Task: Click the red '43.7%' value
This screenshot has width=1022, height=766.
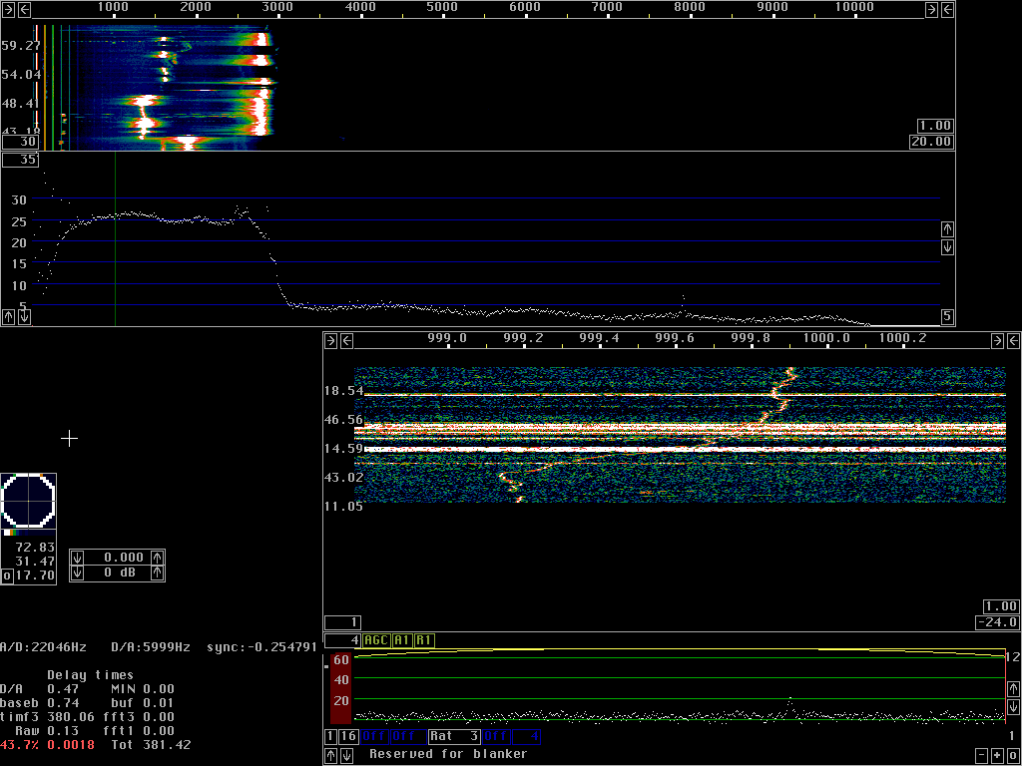Action: [19, 744]
